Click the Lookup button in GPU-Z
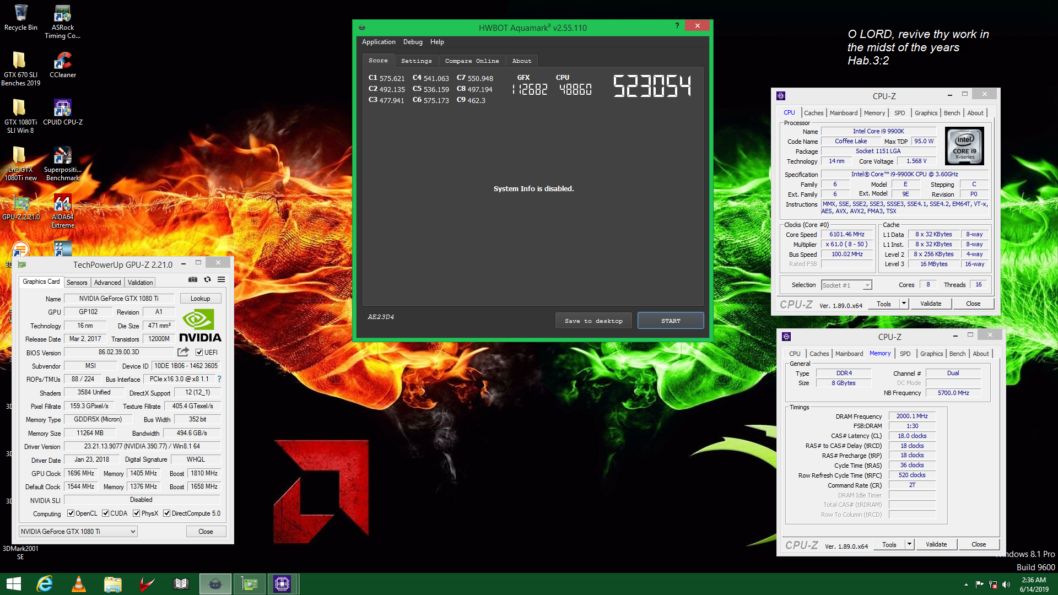This screenshot has width=1058, height=595. click(201, 299)
